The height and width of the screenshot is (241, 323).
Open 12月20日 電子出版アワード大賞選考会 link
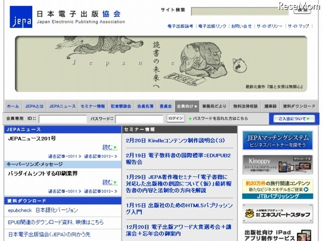[x=179, y=230]
